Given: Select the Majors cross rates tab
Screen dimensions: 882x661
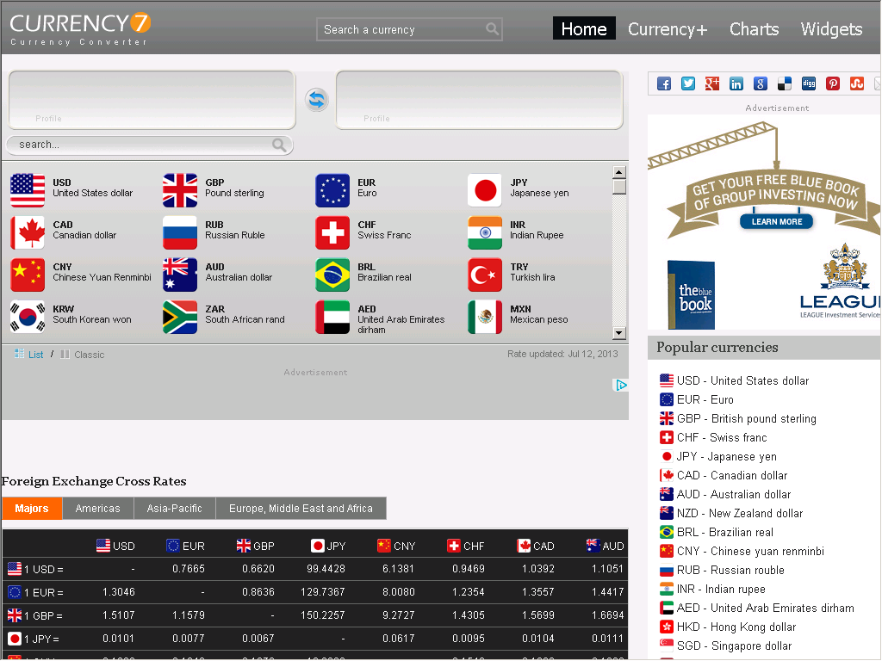Looking at the screenshot, I should (32, 508).
